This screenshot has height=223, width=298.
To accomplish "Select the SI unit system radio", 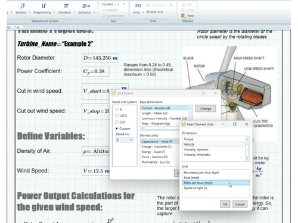I will (x=117, y=109).
